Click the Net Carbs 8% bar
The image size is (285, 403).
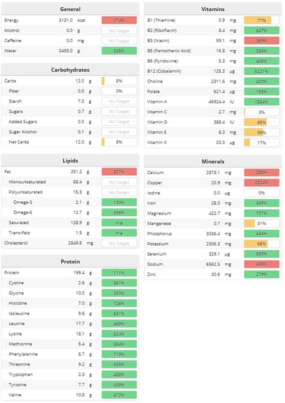pyautogui.click(x=119, y=142)
